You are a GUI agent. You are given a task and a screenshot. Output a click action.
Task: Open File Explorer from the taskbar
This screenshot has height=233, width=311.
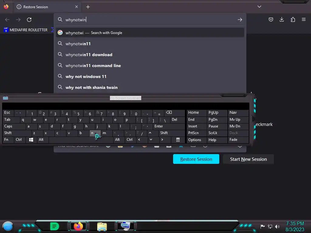point(102,226)
